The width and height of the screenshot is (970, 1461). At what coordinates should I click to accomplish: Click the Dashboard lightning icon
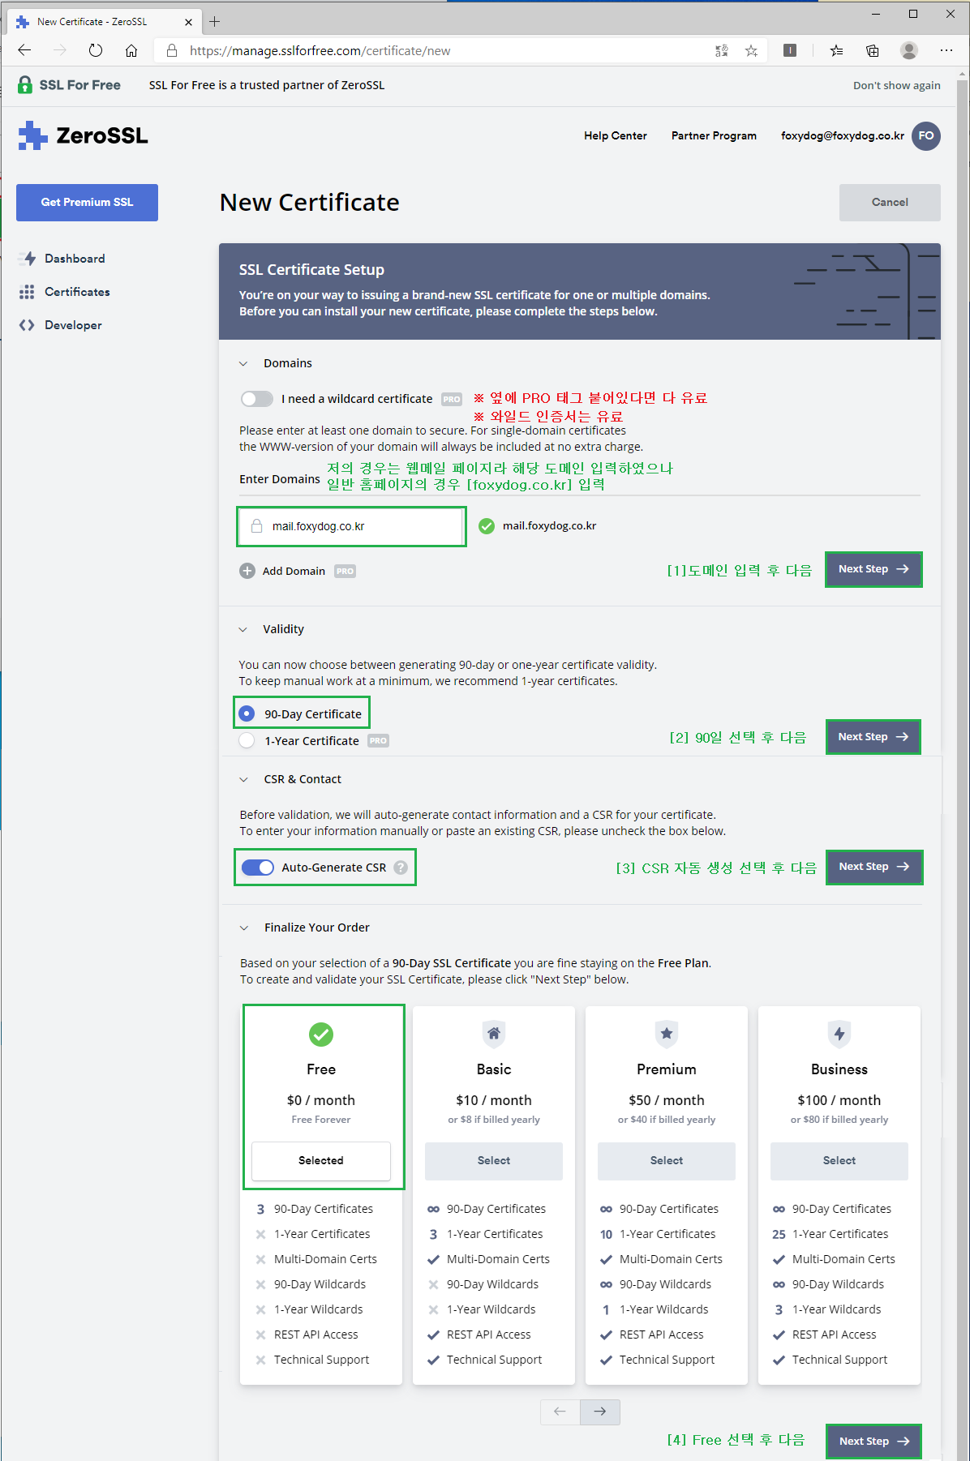coord(28,259)
